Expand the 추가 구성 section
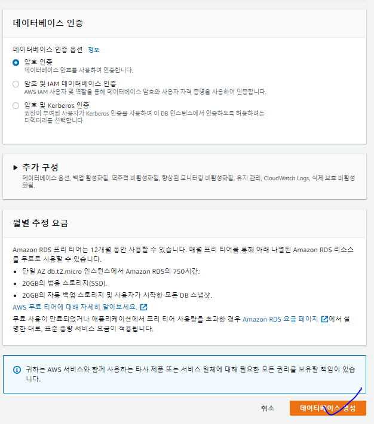The height and width of the screenshot is (424, 374). (x=16, y=168)
